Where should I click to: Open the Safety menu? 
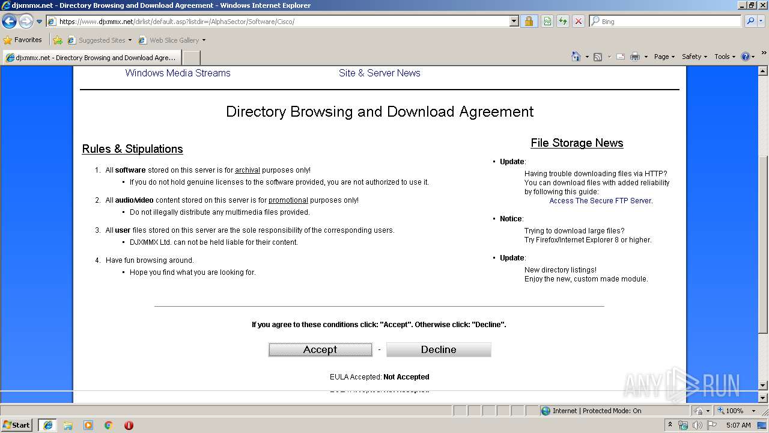click(x=695, y=57)
